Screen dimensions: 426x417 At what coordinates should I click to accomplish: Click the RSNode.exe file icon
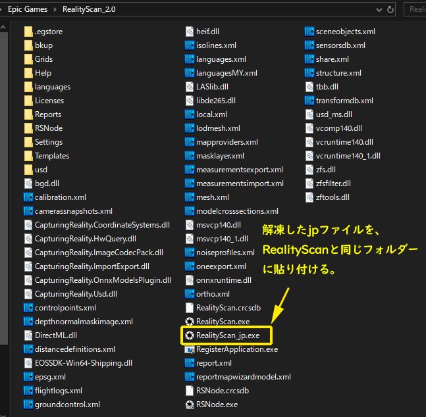click(190, 405)
